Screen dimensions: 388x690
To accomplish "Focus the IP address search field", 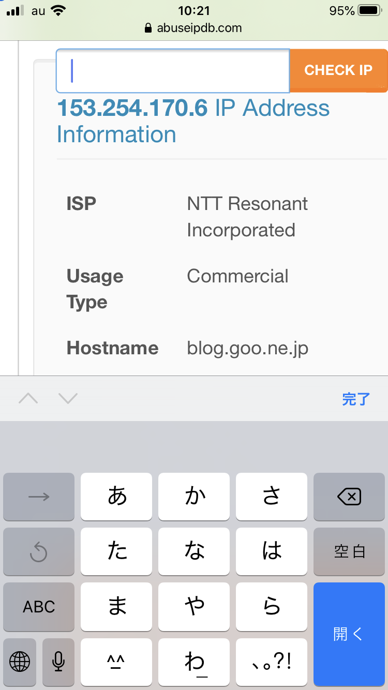I will pos(173,71).
